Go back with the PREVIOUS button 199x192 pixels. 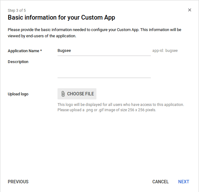[18, 182]
